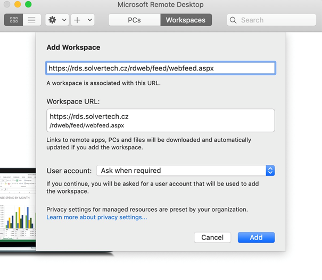Click the 'A workspace is associated' message
Image resolution: width=322 pixels, height=280 pixels.
(x=103, y=83)
